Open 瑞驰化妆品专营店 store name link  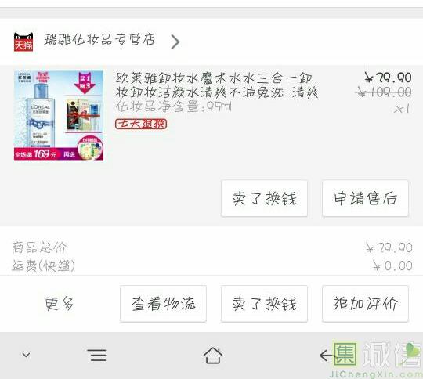pyautogui.click(x=99, y=39)
